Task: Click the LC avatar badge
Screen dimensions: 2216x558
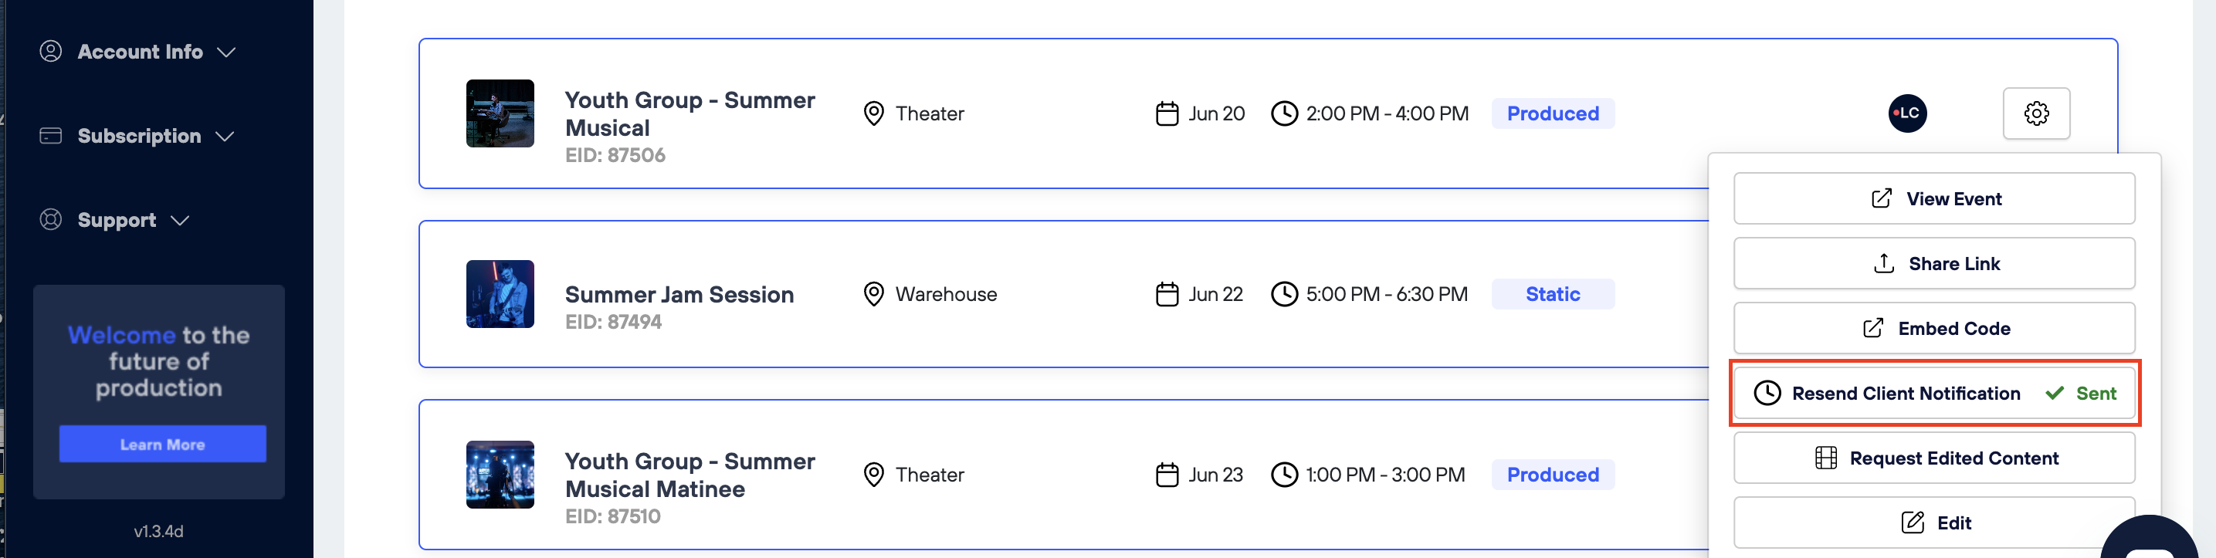Action: [x=1906, y=113]
